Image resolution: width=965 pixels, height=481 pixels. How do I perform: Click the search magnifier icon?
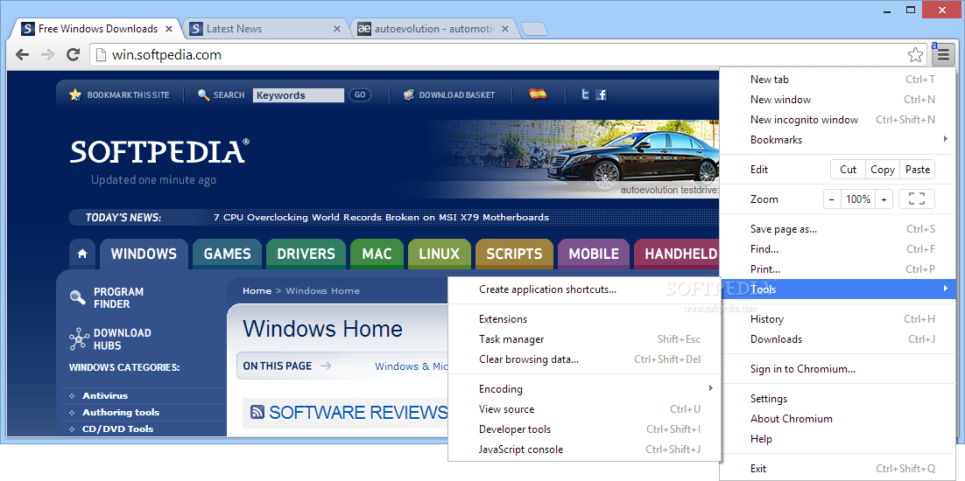pos(204,95)
